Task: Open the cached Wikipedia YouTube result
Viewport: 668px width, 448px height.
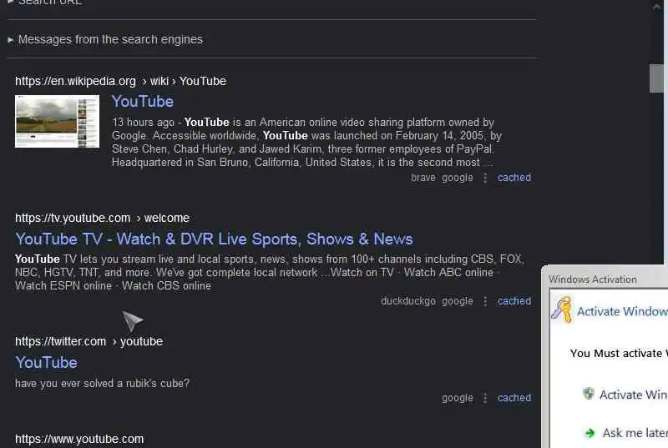Action: pos(514,178)
